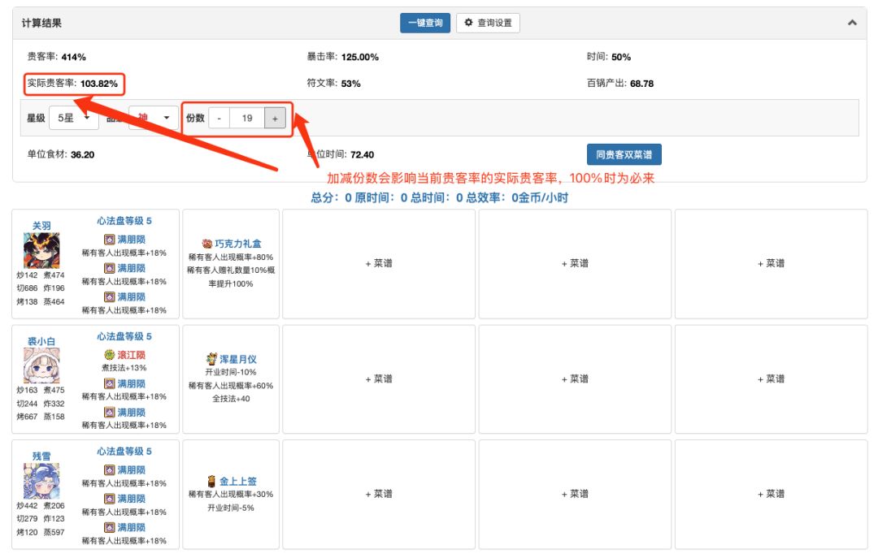Click the 百锅产出 68.78 value
Viewport: 878px width, 558px height.
(641, 84)
